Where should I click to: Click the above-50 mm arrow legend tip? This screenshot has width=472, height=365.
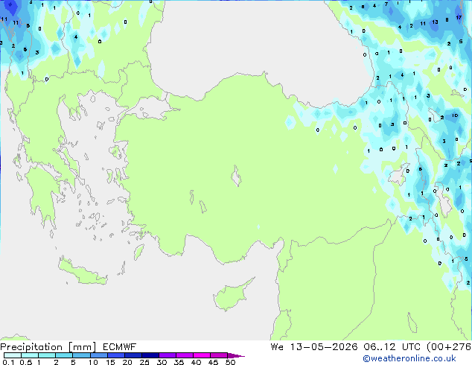(x=236, y=356)
